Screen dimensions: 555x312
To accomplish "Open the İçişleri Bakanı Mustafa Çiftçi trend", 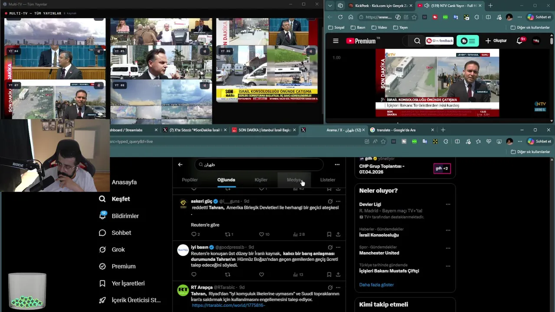I will click(x=389, y=271).
